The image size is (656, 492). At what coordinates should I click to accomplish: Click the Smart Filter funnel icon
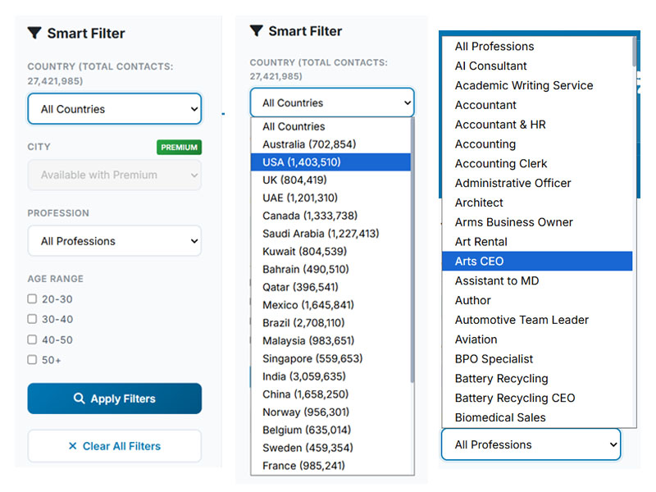(34, 34)
